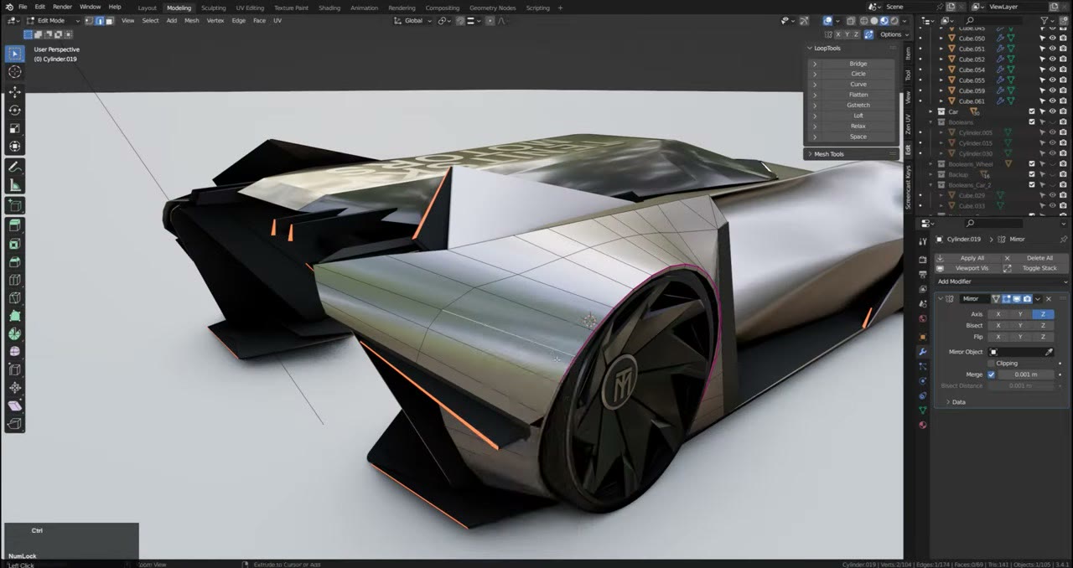This screenshot has width=1073, height=568.
Task: Hide Cube.061 via its eye icon
Action: click(x=1053, y=101)
